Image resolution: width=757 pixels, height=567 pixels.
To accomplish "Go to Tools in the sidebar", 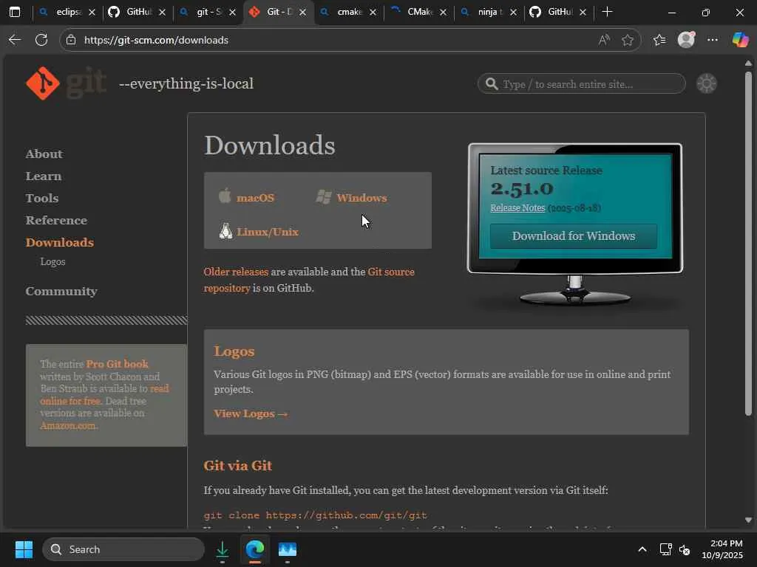I will [42, 198].
